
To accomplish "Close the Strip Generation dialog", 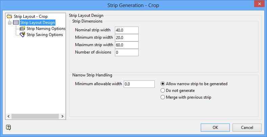I will click(258, 4).
